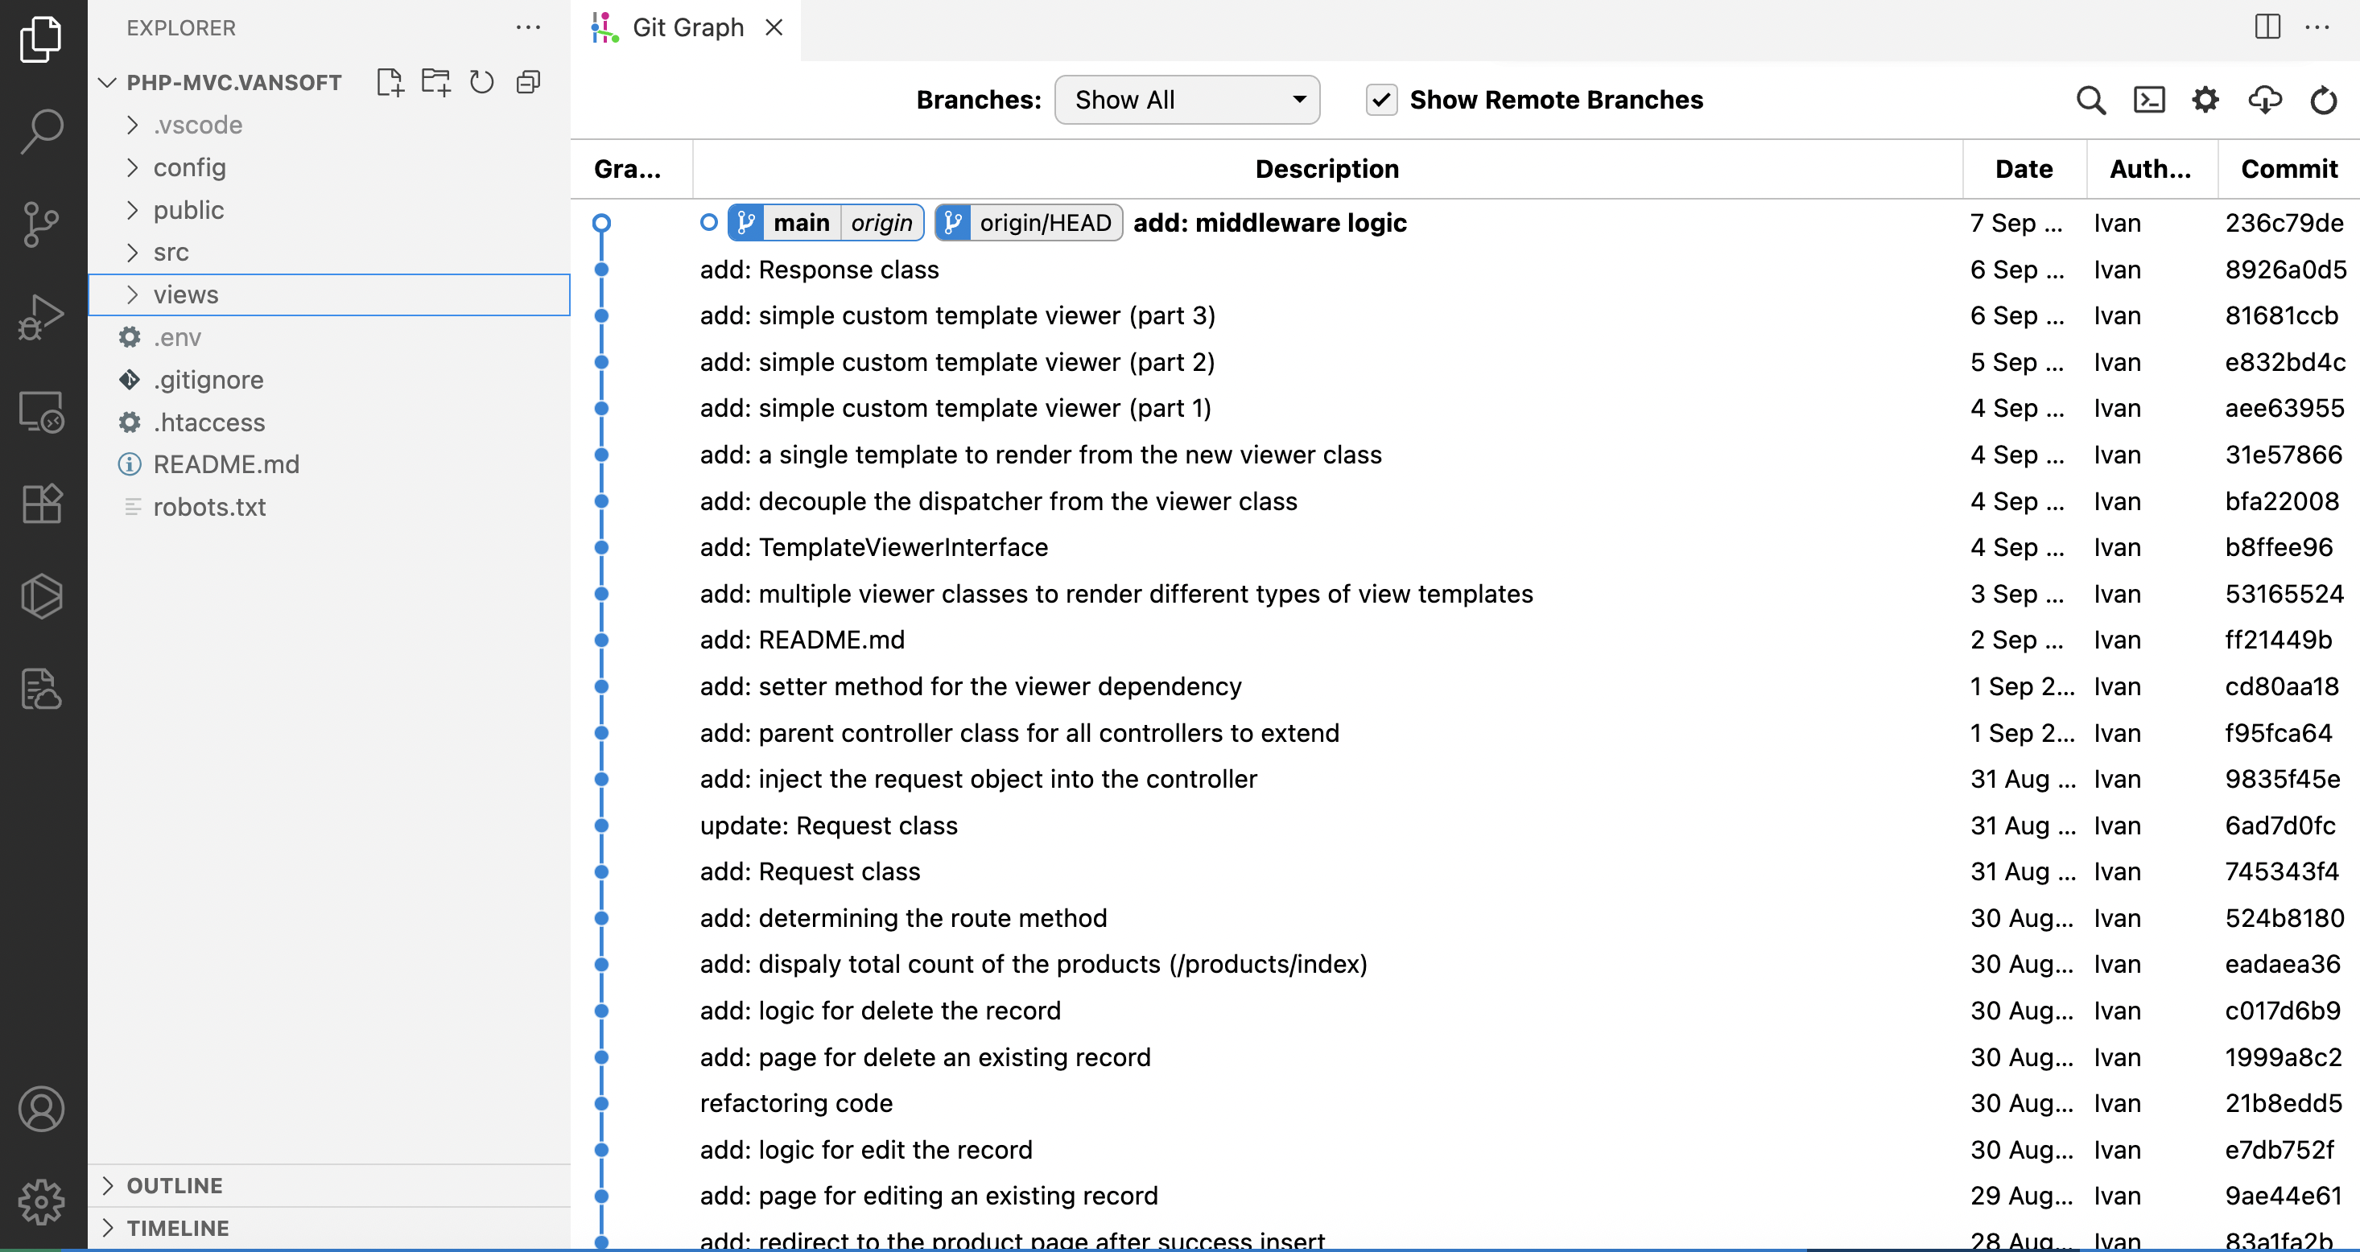Viewport: 2360px width, 1252px height.
Task: Split the editor right
Action: tap(2267, 27)
